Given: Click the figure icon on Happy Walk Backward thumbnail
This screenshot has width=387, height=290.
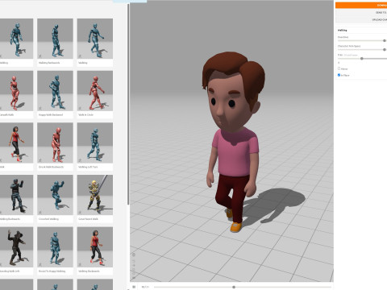Looking at the screenshot, I should pos(40,108).
